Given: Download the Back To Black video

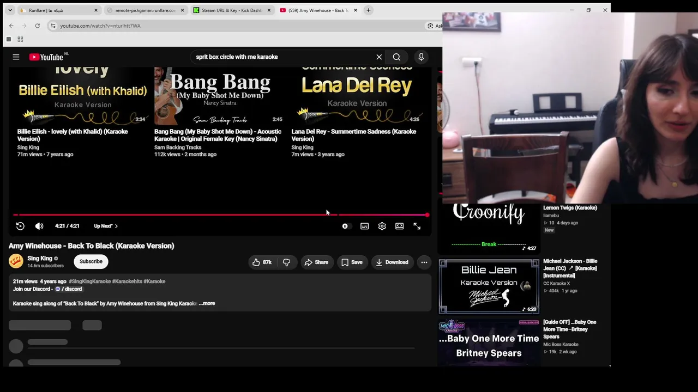Looking at the screenshot, I should [x=392, y=262].
